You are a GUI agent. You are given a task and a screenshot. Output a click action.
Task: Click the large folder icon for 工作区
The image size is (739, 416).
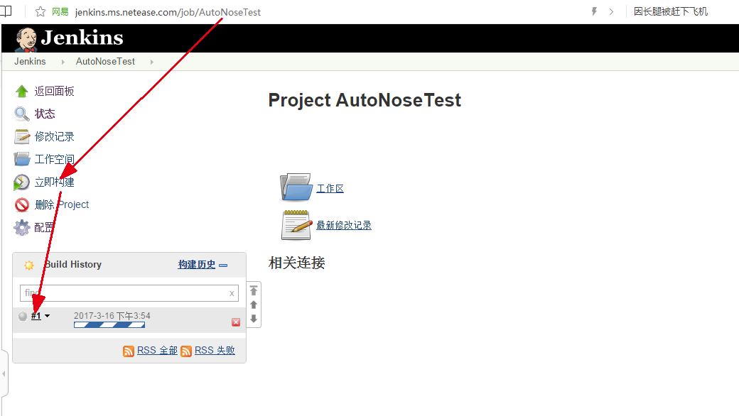click(296, 187)
